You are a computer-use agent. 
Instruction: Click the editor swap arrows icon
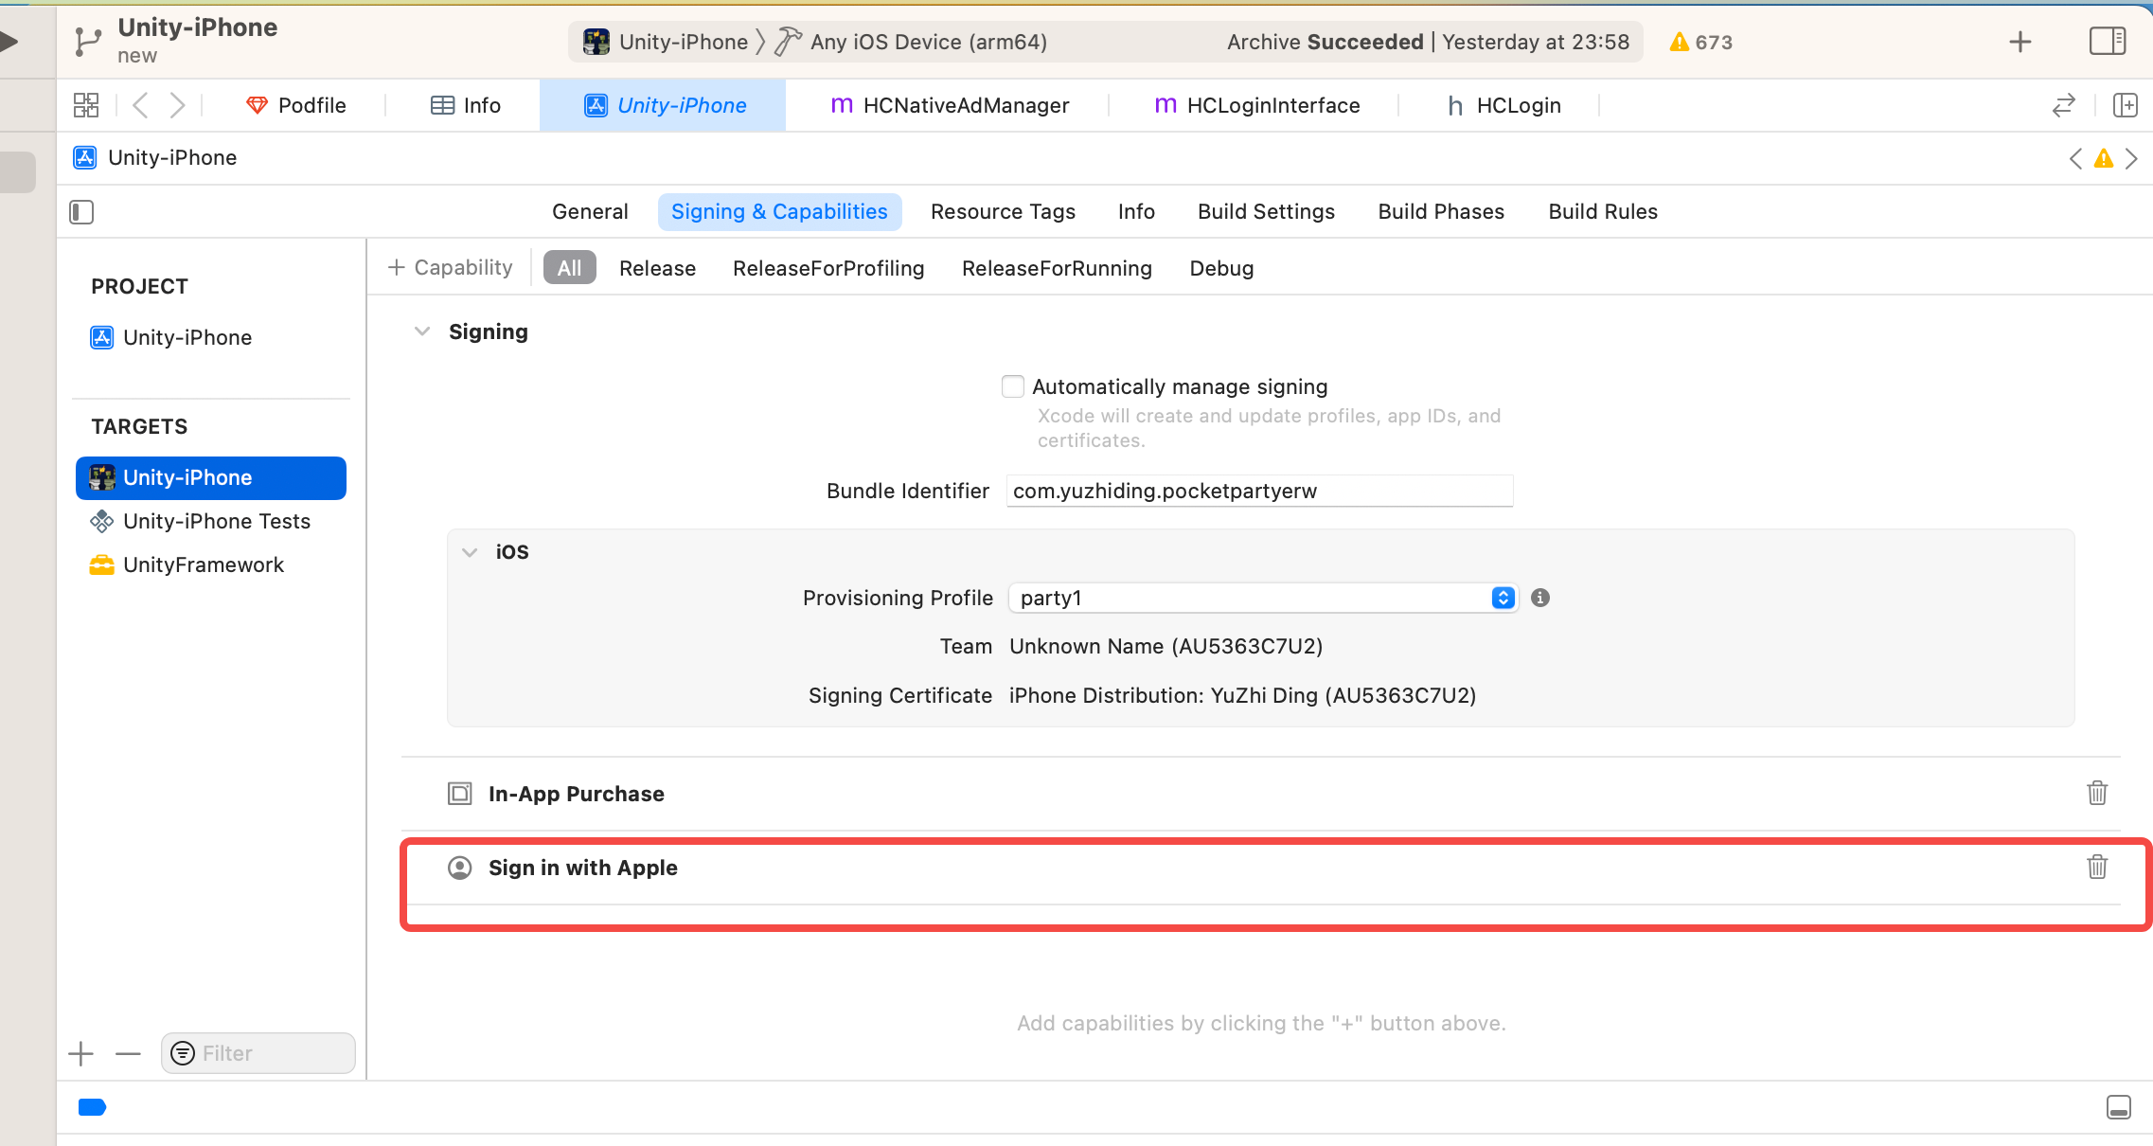[x=2064, y=105]
